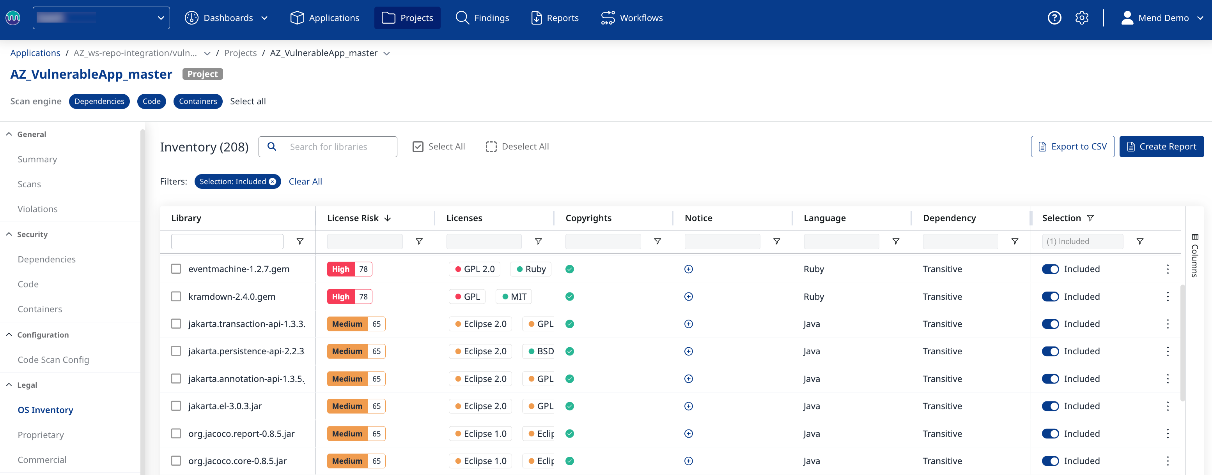1212x475 pixels.
Task: Click the Selection header filter icon
Action: pyautogui.click(x=1090, y=218)
